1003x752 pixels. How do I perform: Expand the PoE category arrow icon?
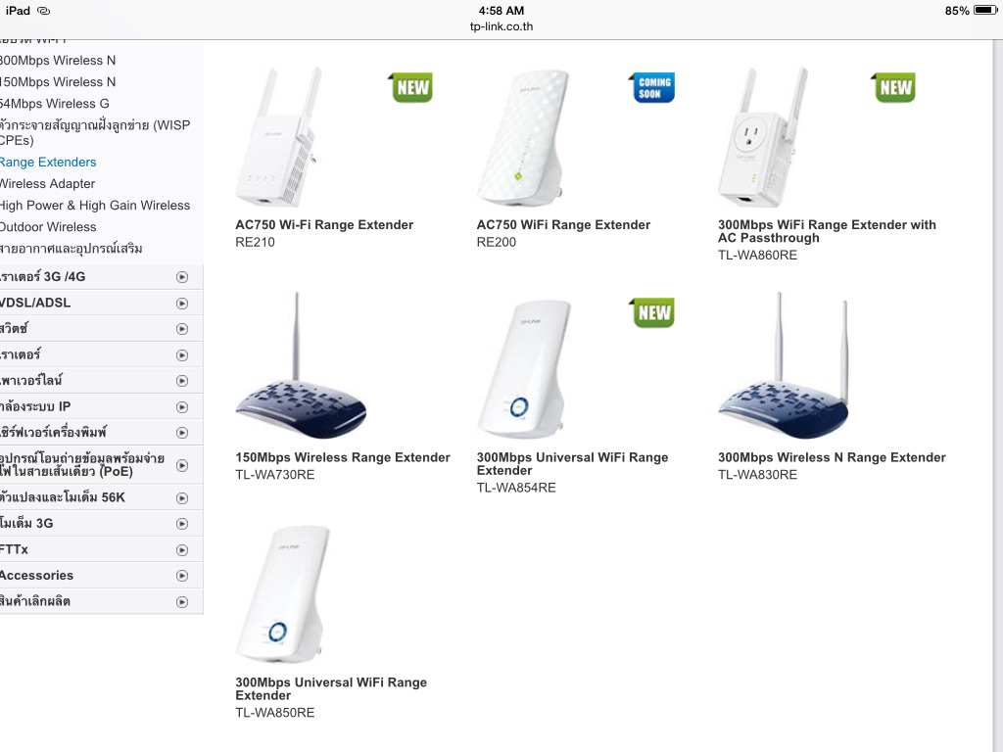(x=182, y=465)
